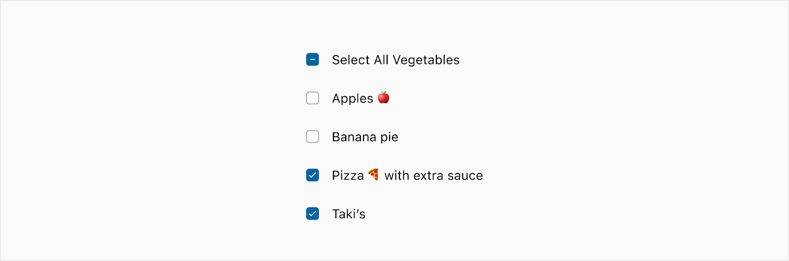Click the red apple emoji icon

(384, 98)
